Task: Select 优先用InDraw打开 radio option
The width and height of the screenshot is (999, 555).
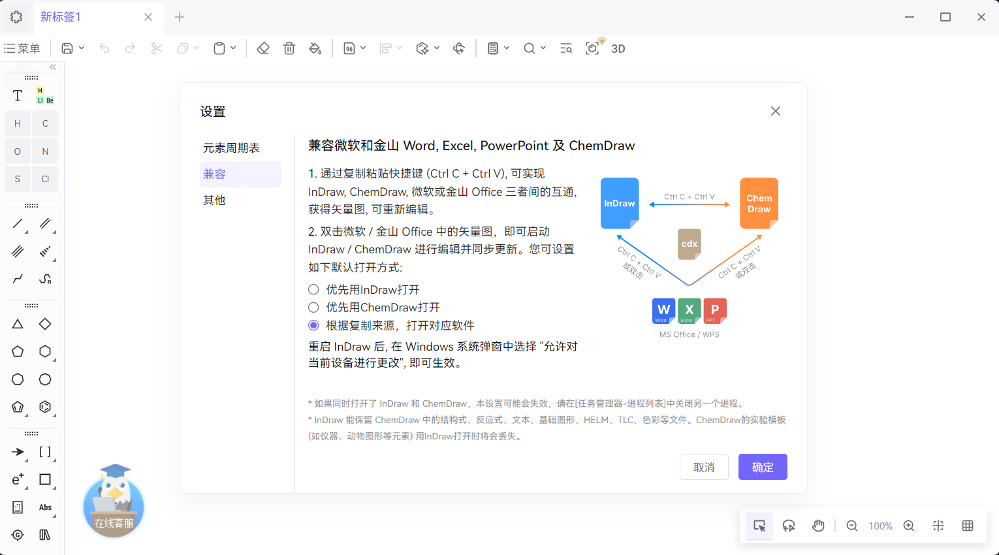Action: (x=313, y=289)
